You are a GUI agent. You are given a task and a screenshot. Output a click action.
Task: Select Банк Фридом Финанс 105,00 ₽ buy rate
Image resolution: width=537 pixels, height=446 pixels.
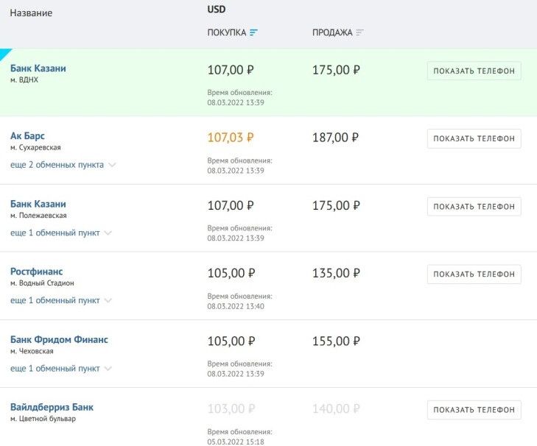231,341
